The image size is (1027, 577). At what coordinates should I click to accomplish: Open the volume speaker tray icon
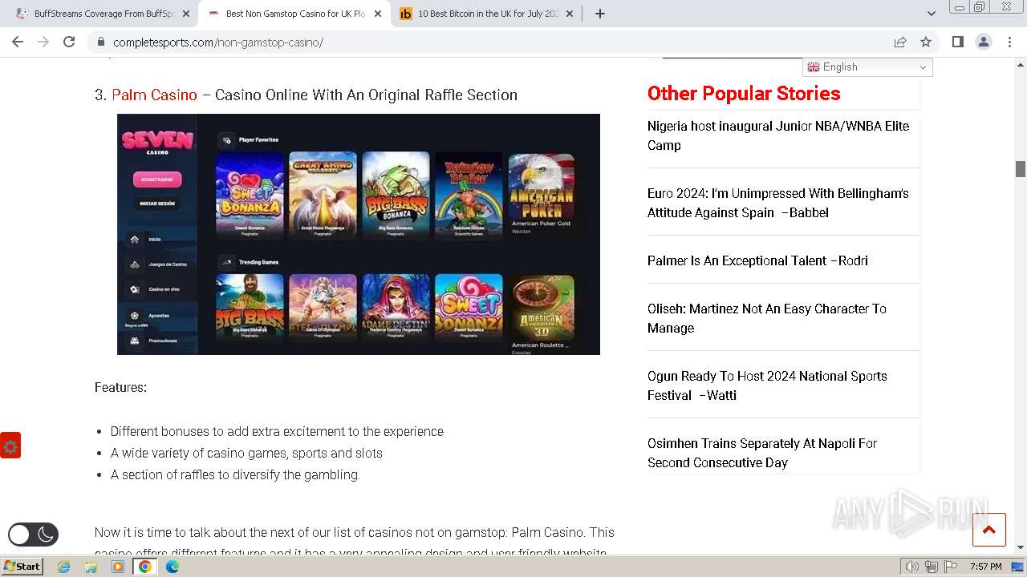911,567
